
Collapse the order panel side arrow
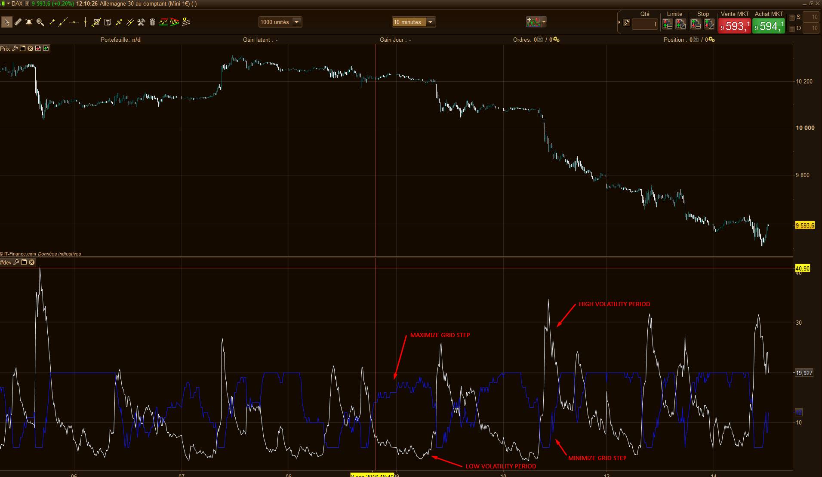(619, 22)
